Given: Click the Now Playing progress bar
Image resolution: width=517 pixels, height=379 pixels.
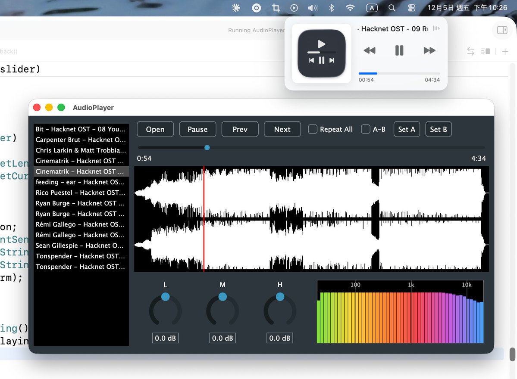Looking at the screenshot, I should [399, 73].
